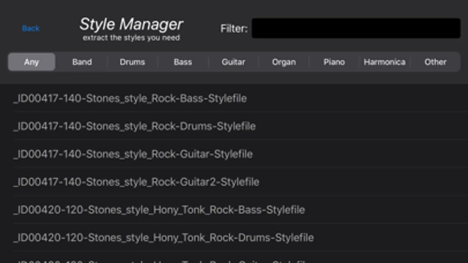Choose ID00417 Stones Rock-Guitar stylefile

133,154
